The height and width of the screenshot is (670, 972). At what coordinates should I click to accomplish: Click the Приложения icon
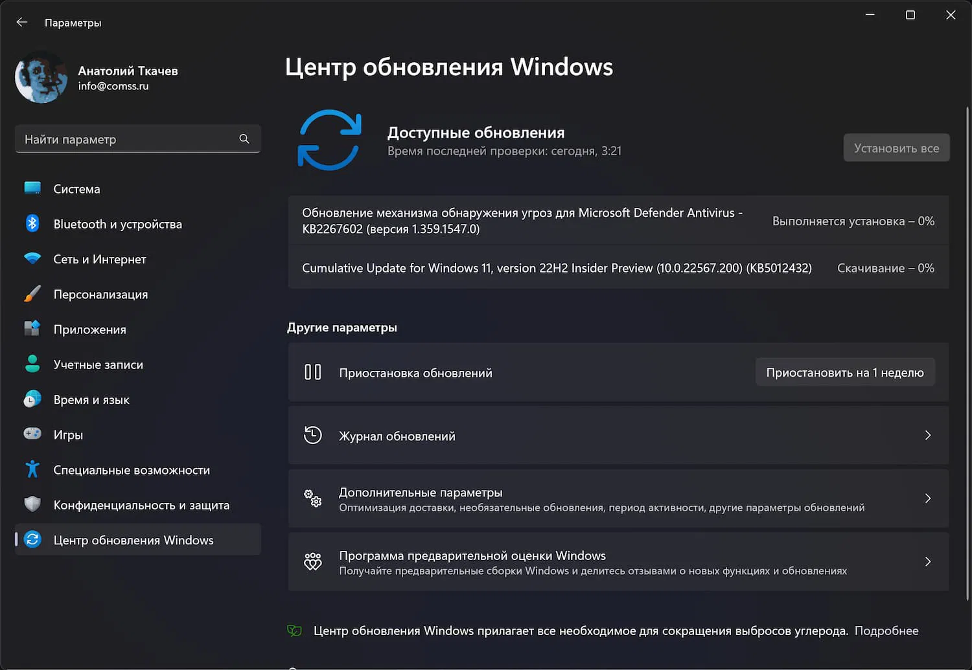[32, 329]
